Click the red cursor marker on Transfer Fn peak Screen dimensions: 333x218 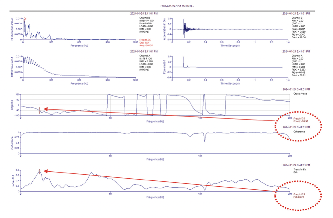39,171
